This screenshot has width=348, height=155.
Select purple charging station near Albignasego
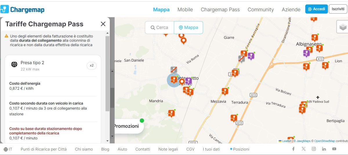point(307,53)
